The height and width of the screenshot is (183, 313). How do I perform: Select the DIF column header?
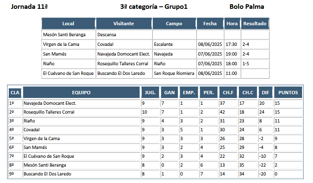[x=265, y=93]
